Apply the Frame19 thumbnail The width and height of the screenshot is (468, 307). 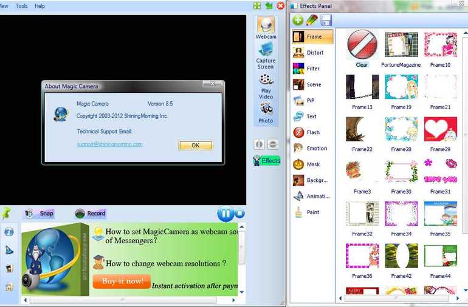pyautogui.click(x=401, y=87)
